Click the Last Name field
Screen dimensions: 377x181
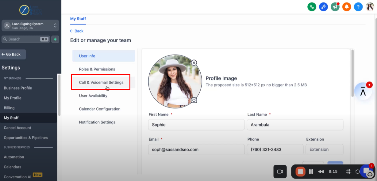click(295, 125)
